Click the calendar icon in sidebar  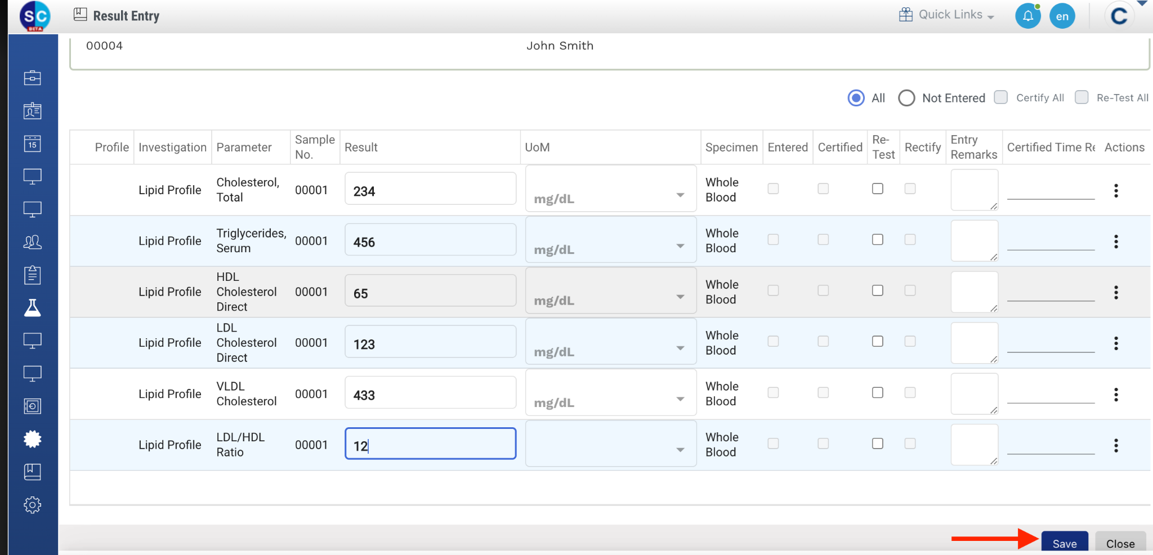click(x=32, y=144)
